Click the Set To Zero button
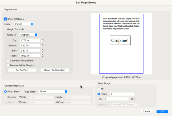The width and height of the screenshot is (172, 116). pyautogui.click(x=22, y=70)
